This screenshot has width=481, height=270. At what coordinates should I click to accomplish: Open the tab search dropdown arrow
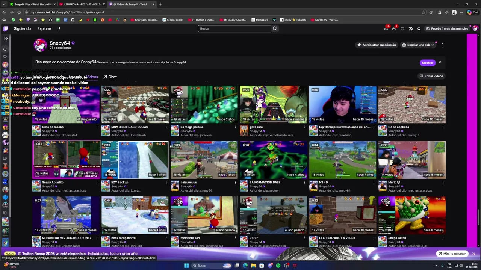(x=4, y=4)
